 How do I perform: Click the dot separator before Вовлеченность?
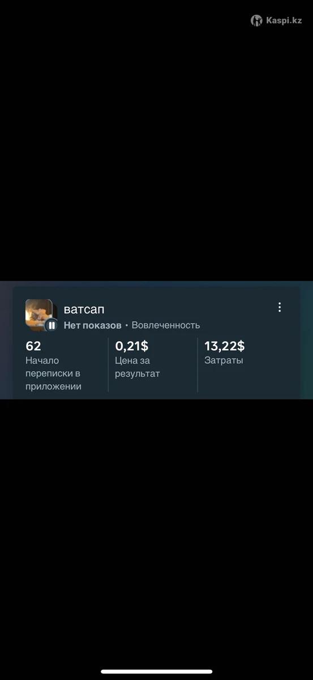127,325
